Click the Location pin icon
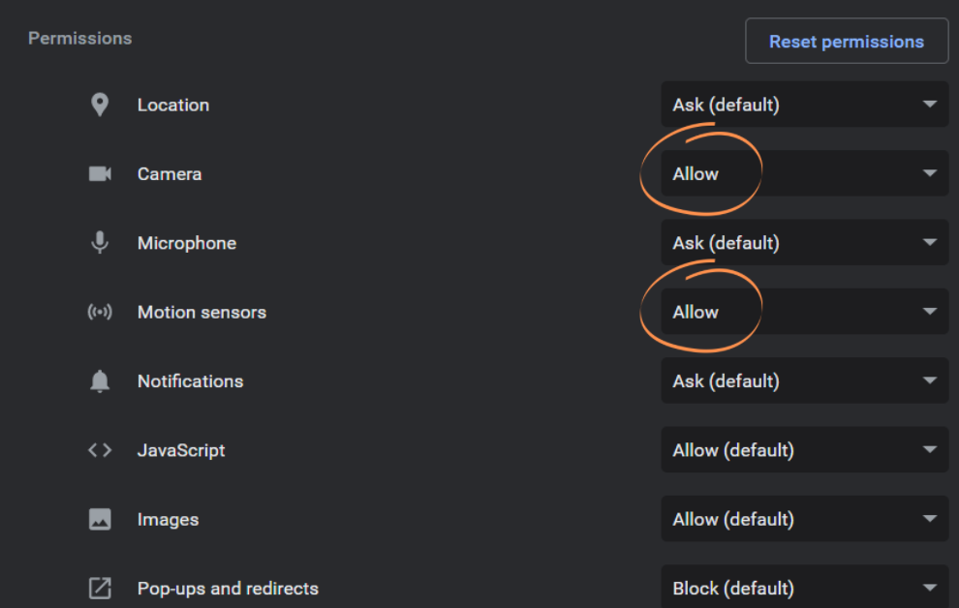959x608 pixels. [100, 105]
